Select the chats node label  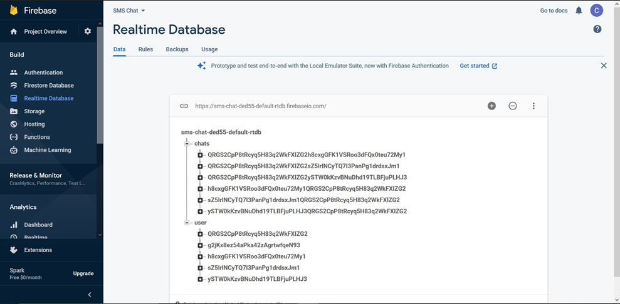(202, 144)
